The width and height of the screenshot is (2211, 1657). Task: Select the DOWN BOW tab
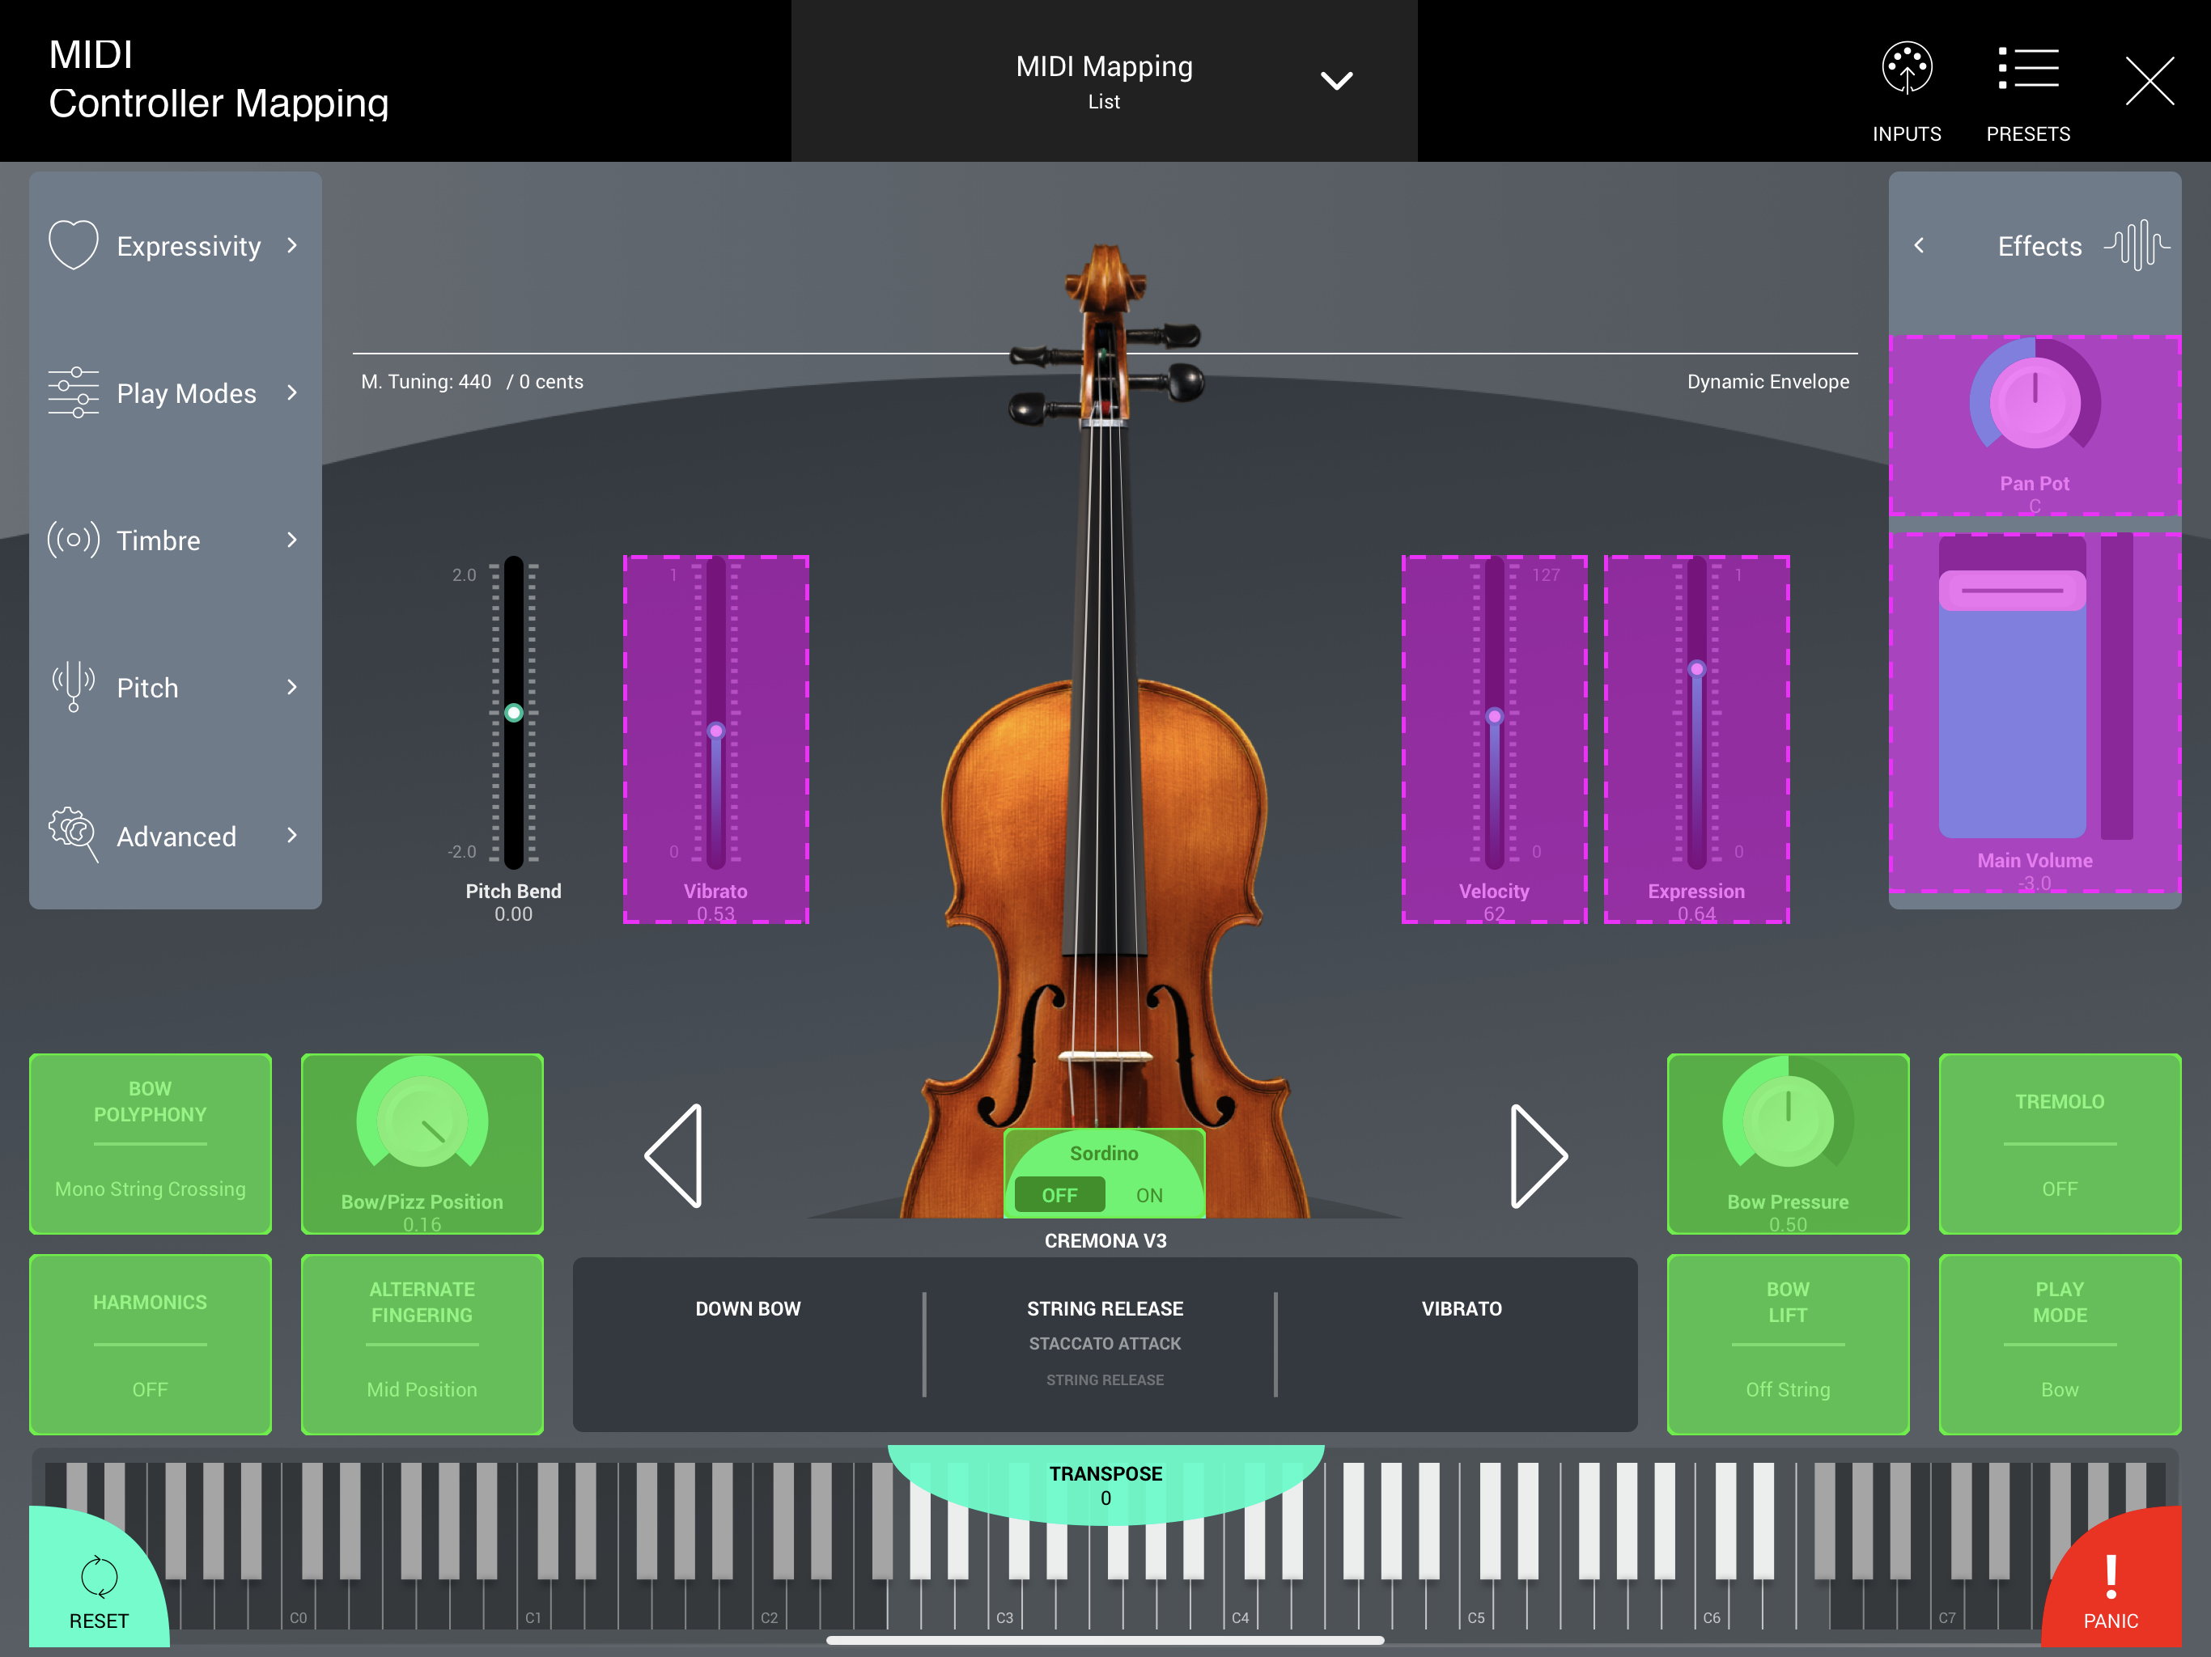point(748,1309)
